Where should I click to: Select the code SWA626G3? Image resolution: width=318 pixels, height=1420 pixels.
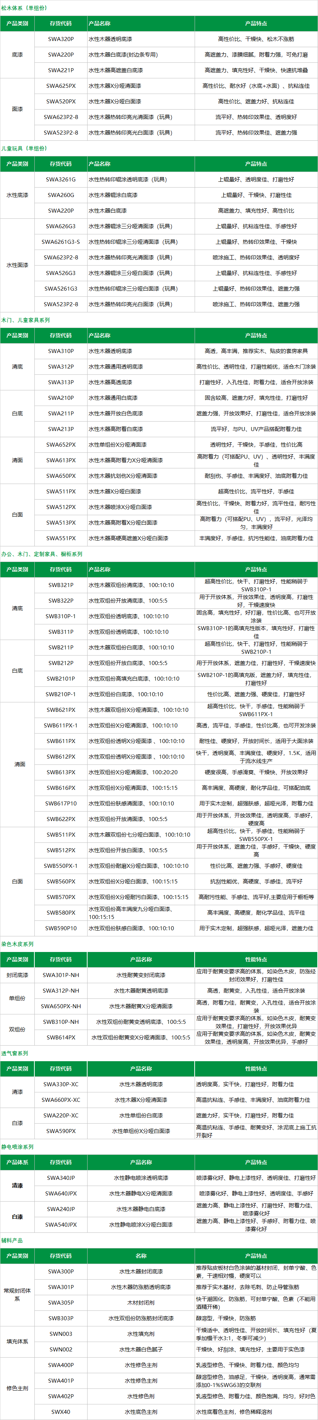[60, 226]
